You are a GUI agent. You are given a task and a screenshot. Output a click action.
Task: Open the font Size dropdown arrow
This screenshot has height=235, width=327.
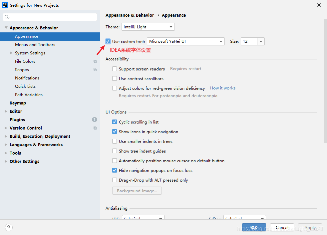(261, 41)
